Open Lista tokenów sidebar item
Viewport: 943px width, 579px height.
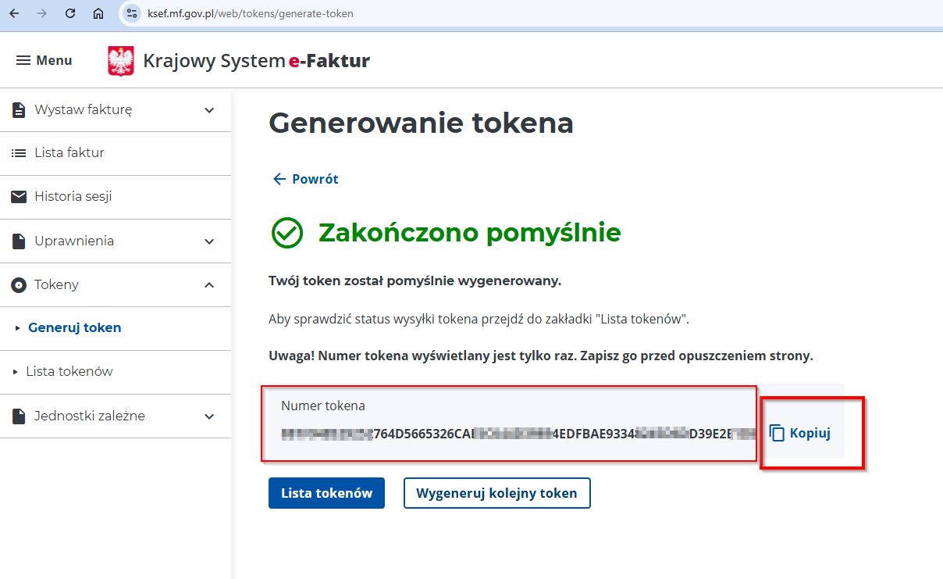tap(69, 372)
